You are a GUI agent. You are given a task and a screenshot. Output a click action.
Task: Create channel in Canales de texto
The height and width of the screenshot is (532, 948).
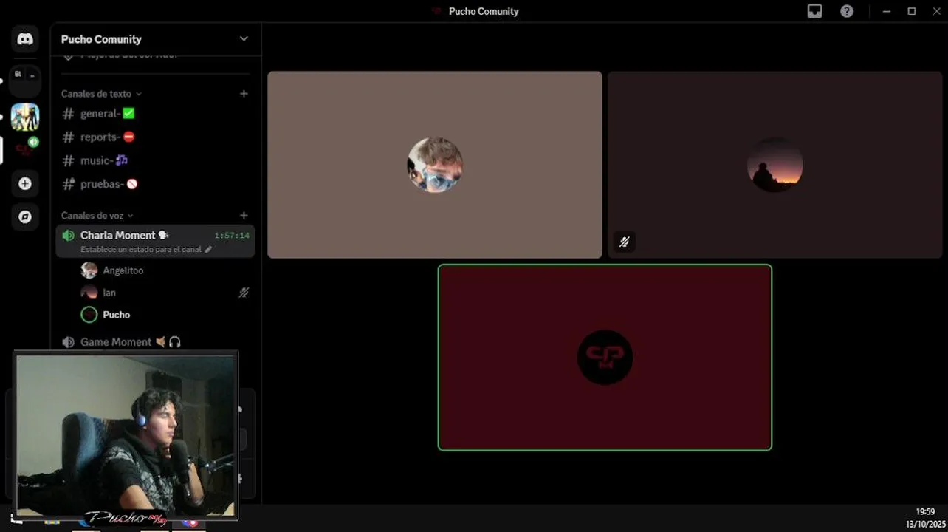coord(244,94)
